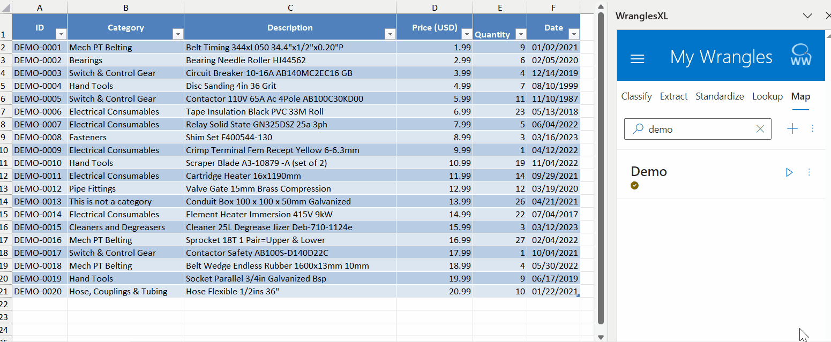Image resolution: width=831 pixels, height=342 pixels.
Task: Switch to the Extract tab
Action: pos(673,96)
